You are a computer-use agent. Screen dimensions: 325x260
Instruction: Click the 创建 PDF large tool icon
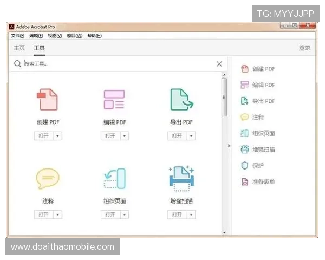[48, 100]
